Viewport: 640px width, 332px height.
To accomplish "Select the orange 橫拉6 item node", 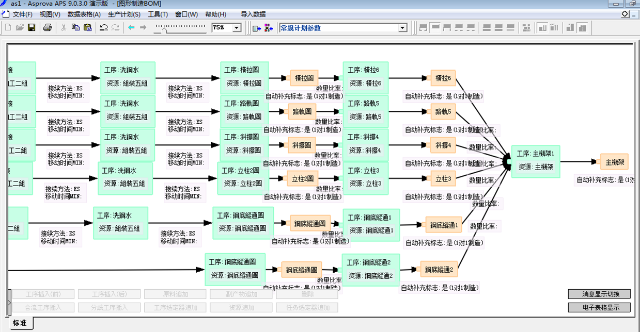I will pyautogui.click(x=443, y=78).
